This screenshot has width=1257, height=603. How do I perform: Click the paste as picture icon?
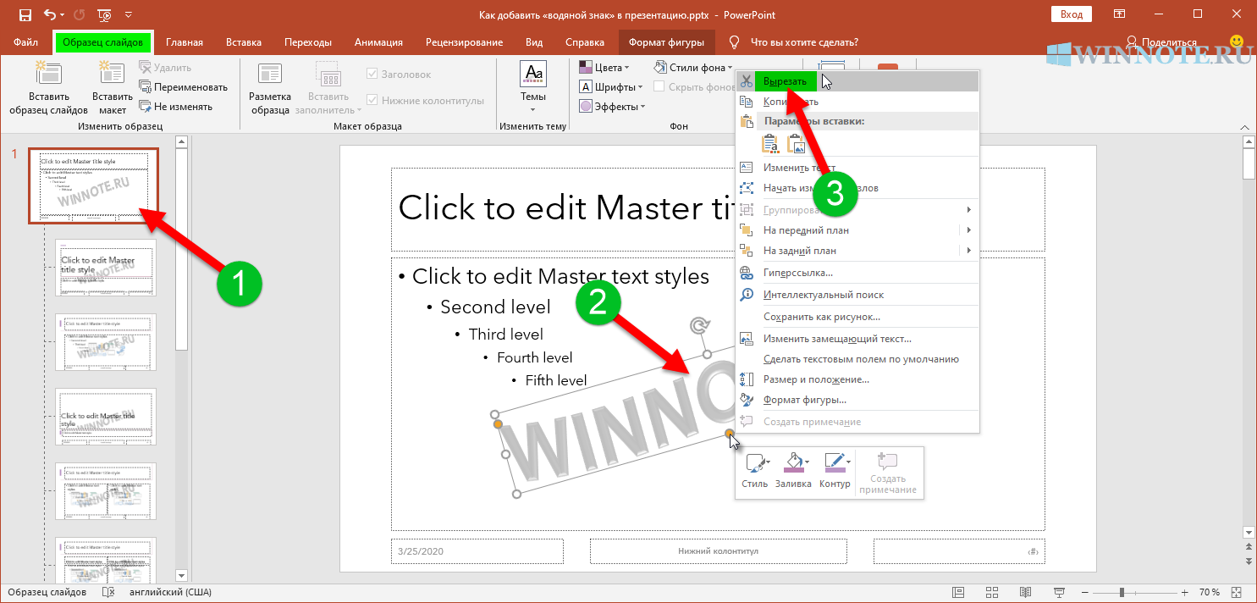pos(797,144)
